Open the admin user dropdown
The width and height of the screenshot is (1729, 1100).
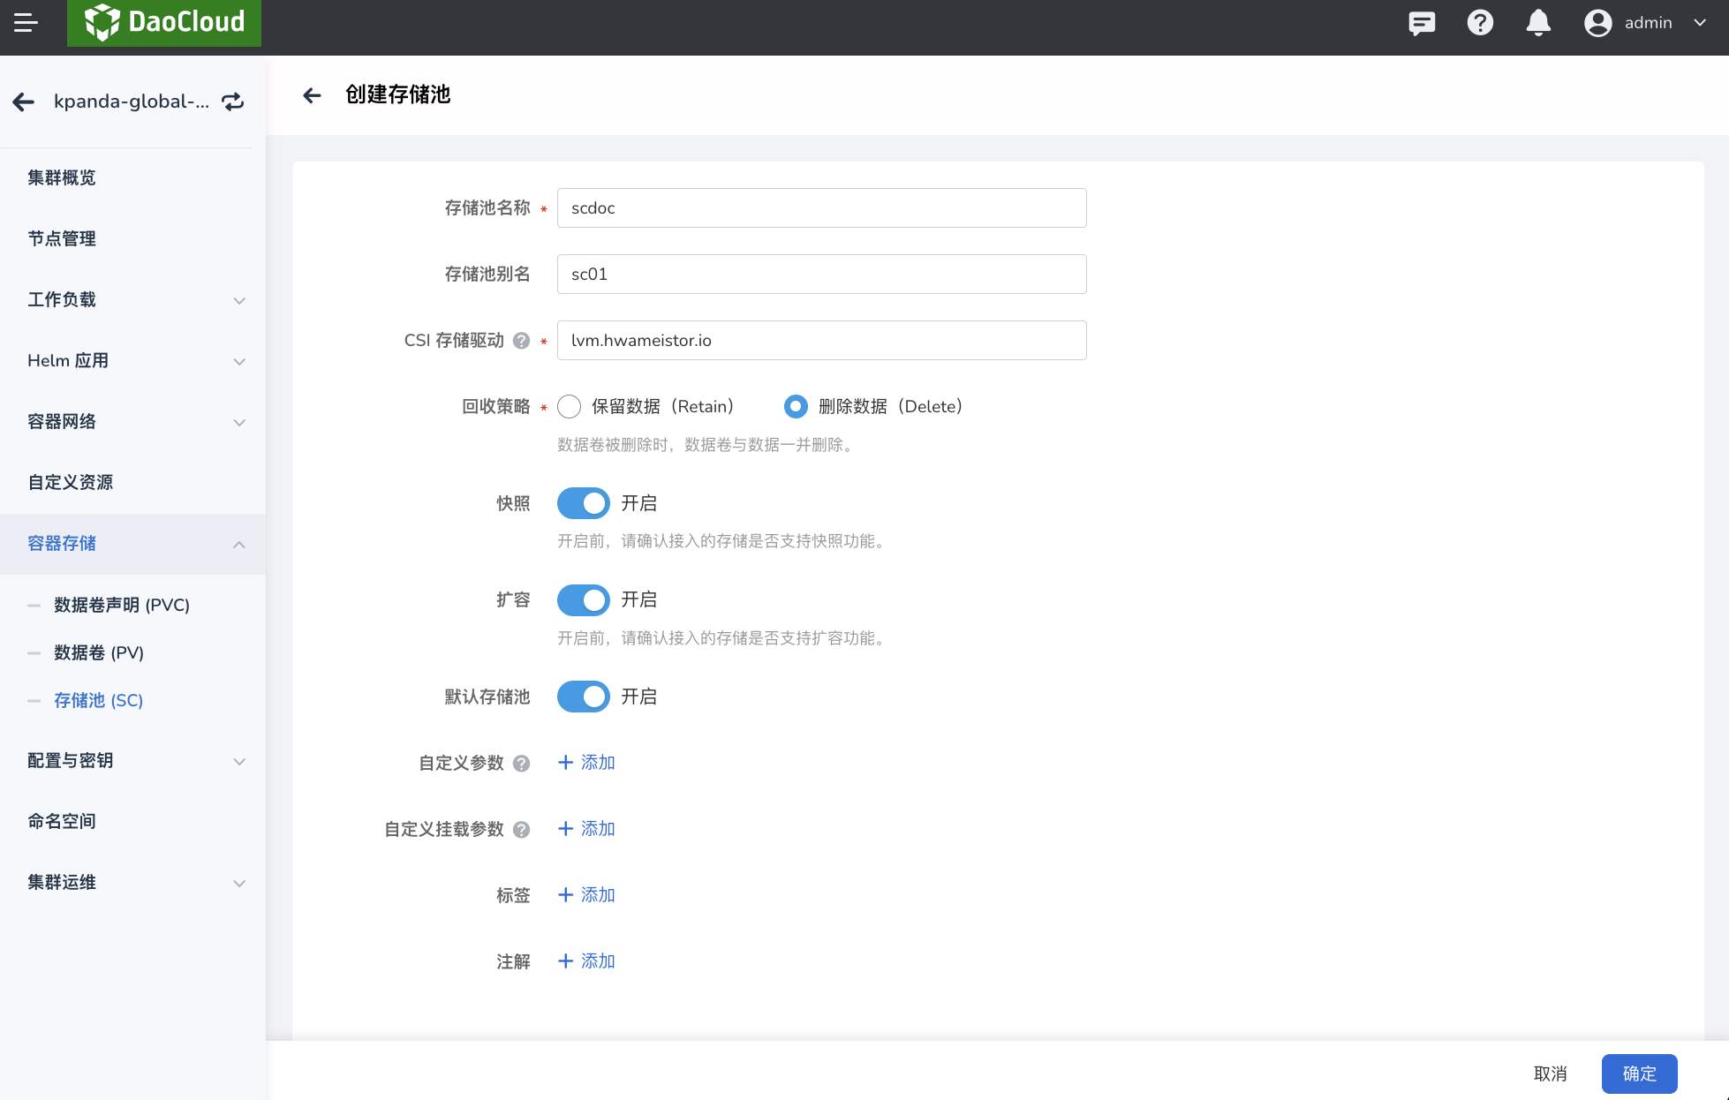(x=1647, y=23)
